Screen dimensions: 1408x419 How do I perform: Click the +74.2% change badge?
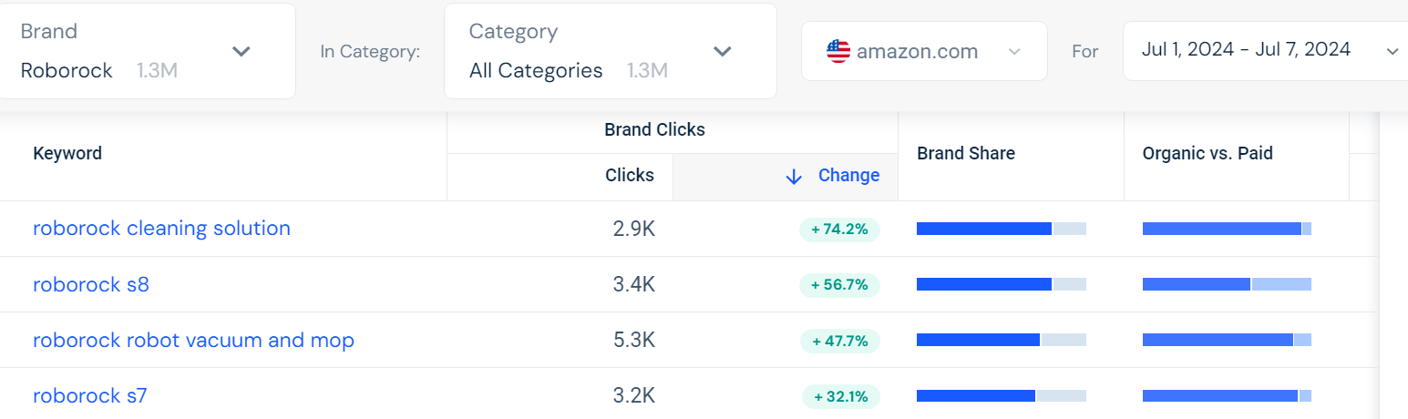point(839,230)
